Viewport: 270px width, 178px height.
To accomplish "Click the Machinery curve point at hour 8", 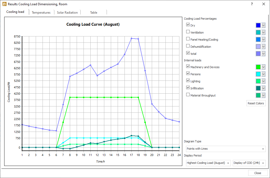I will pyautogui.click(x=70, y=97).
